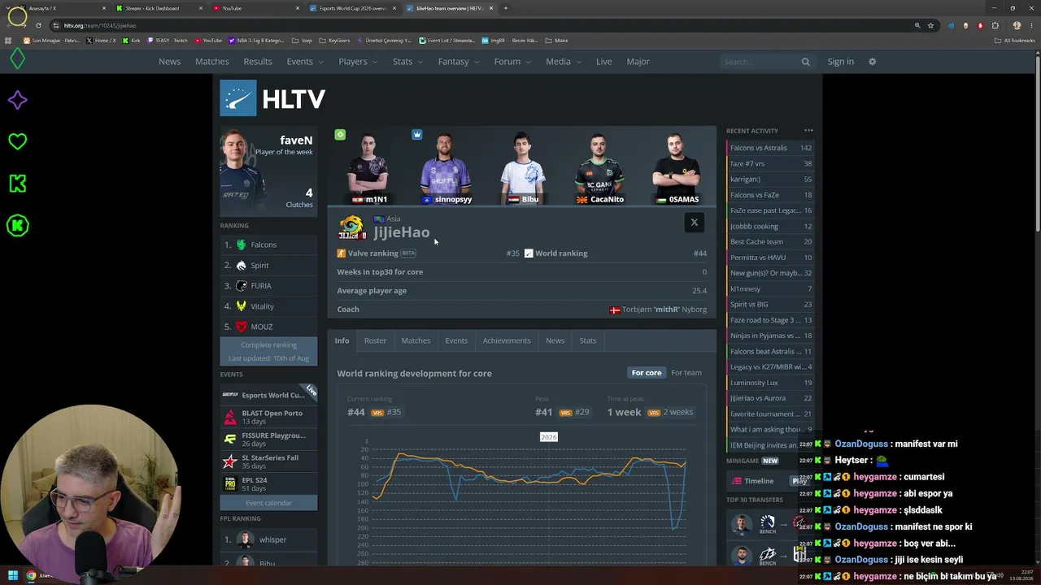Viewport: 1041px width, 585px height.
Task: Reload the page in Chrome
Action: coord(38,25)
